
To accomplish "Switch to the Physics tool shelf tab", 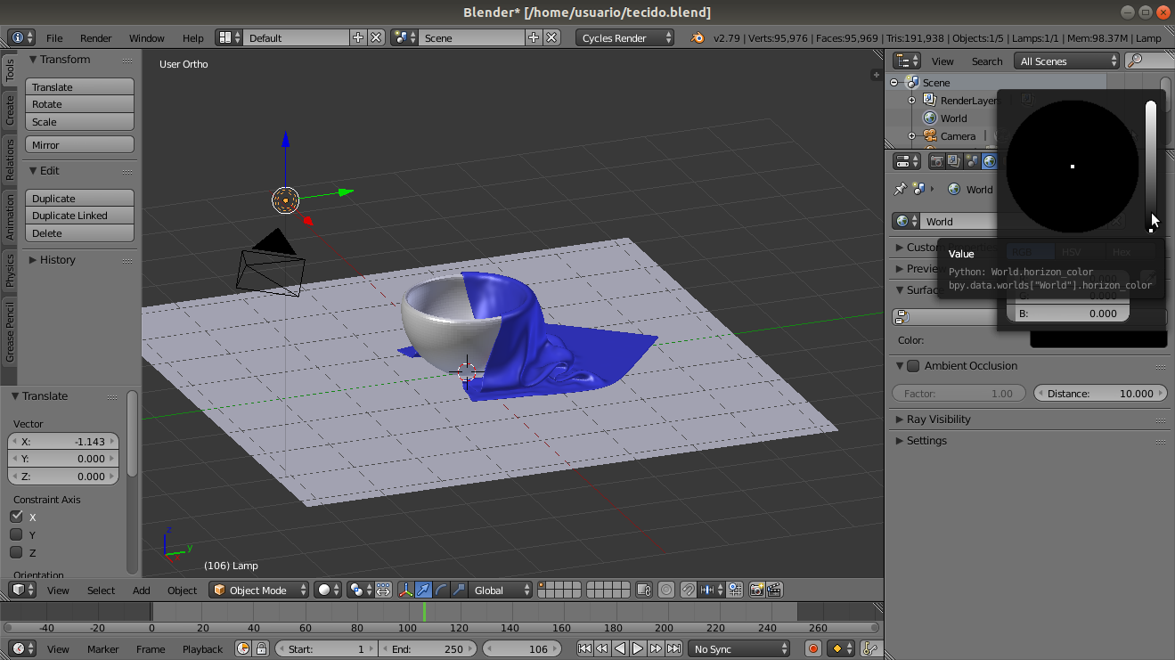I will click(10, 269).
